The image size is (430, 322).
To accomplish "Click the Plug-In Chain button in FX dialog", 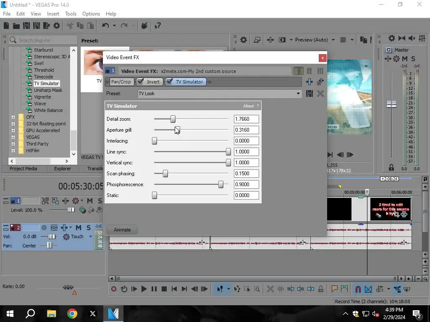I will coord(309,82).
